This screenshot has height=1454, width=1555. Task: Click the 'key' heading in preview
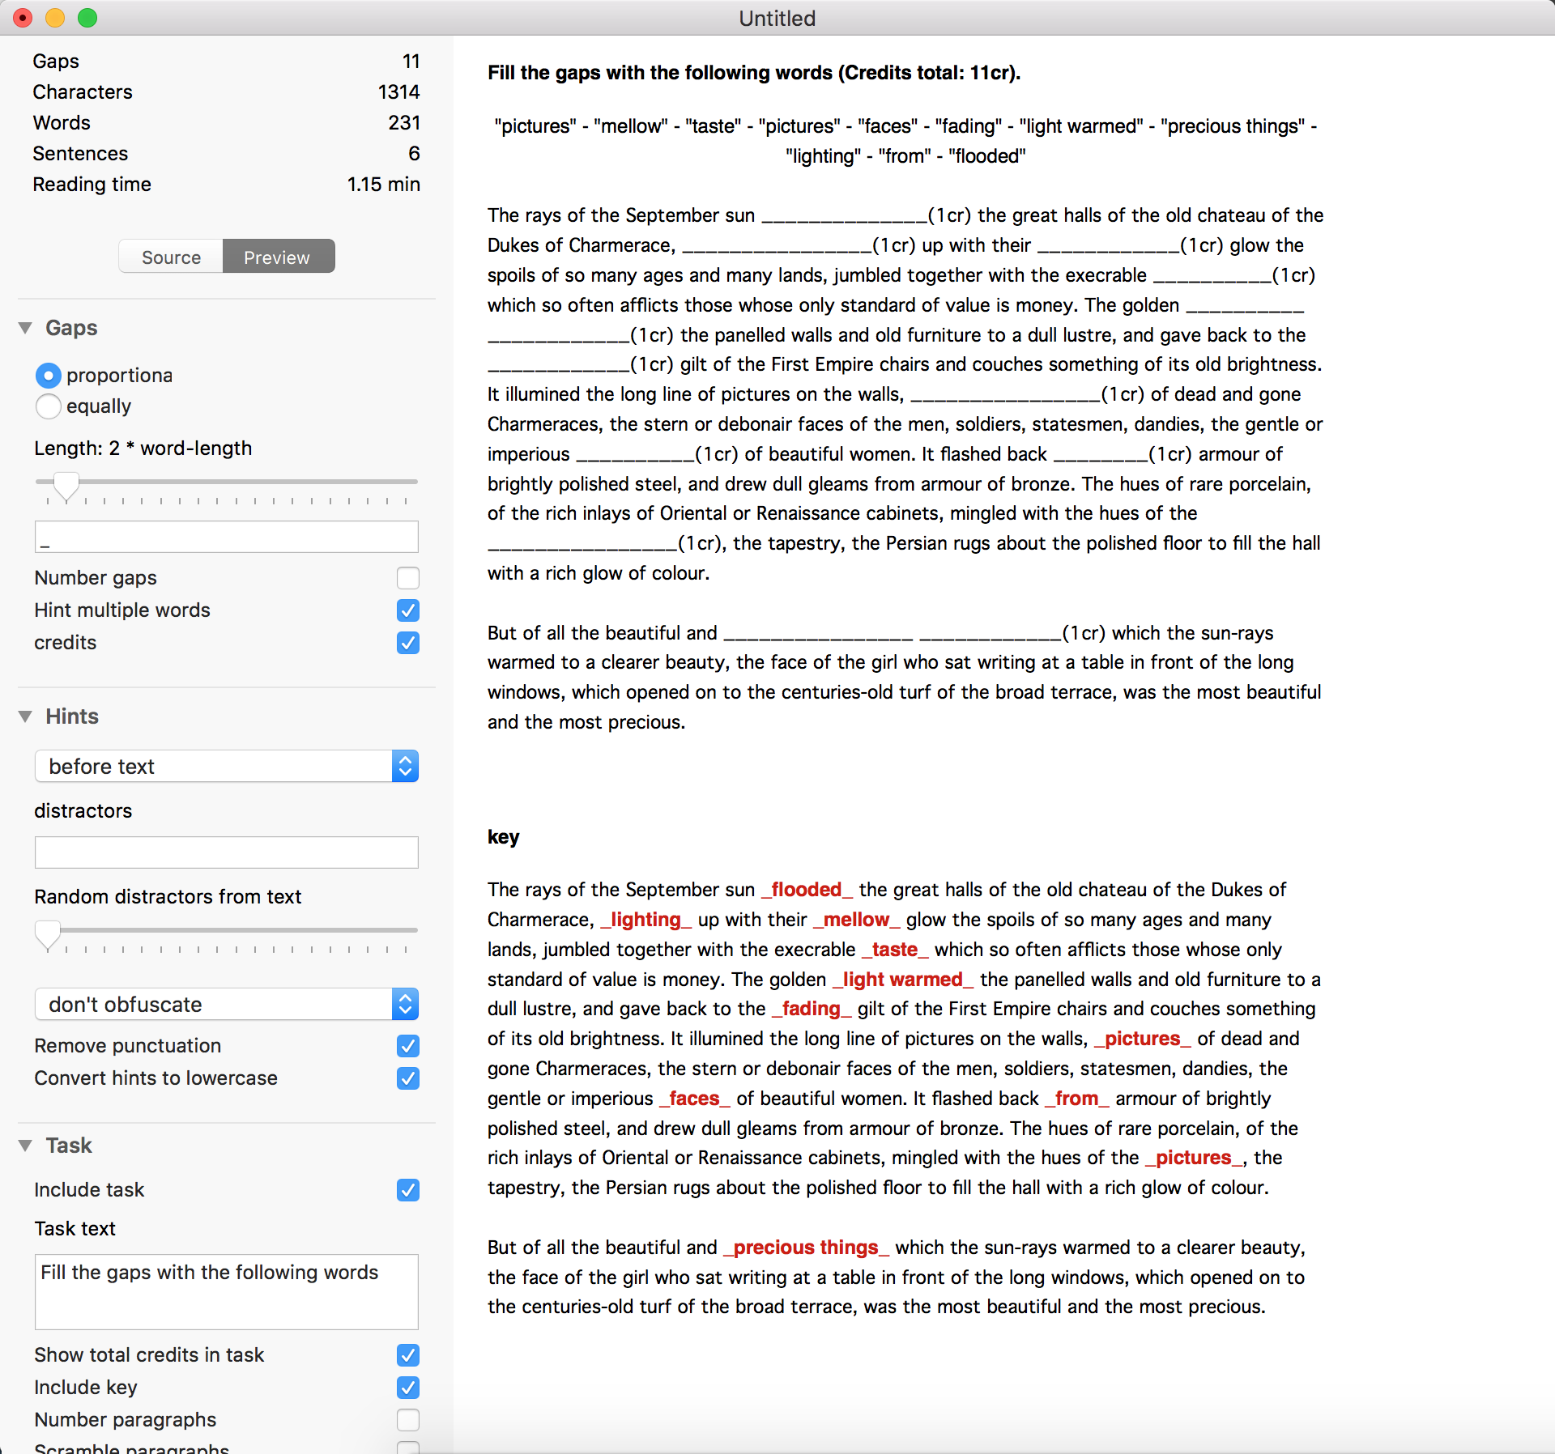click(503, 837)
